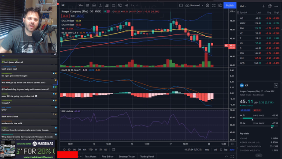Click the RSI 14 close indicator label
This screenshot has height=159, width=282.
[x=67, y=111]
